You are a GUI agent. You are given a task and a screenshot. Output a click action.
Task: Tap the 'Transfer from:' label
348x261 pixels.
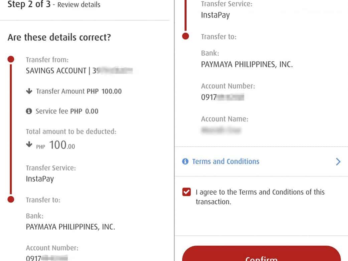click(47, 60)
